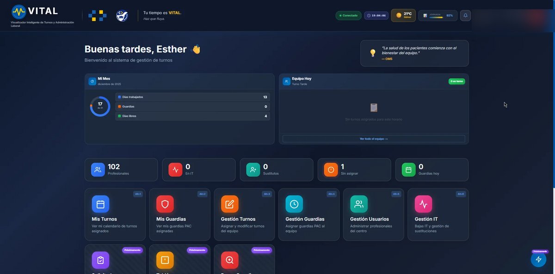Click the Conectado status badge
Screen dimensions: 555x274
348,15
